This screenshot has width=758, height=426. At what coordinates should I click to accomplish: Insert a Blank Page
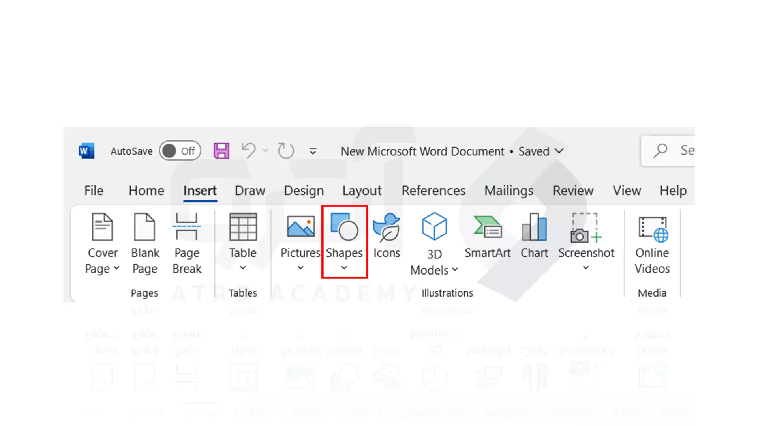click(x=145, y=244)
